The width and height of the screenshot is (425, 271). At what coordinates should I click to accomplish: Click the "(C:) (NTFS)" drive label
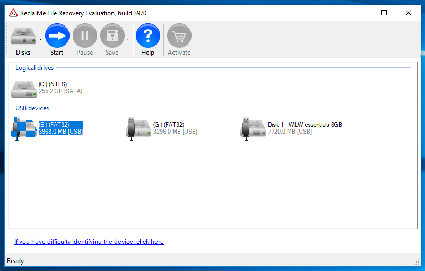[x=53, y=84]
